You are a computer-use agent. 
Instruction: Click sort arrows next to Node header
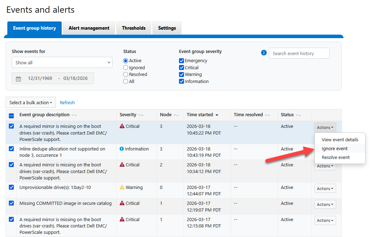[176, 115]
